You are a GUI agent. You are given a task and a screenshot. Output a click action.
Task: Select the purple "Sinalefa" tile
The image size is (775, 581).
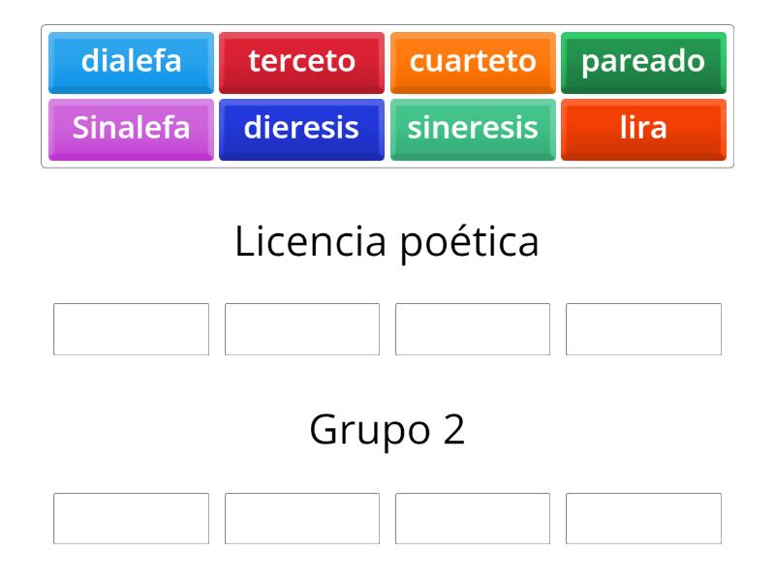pos(130,127)
